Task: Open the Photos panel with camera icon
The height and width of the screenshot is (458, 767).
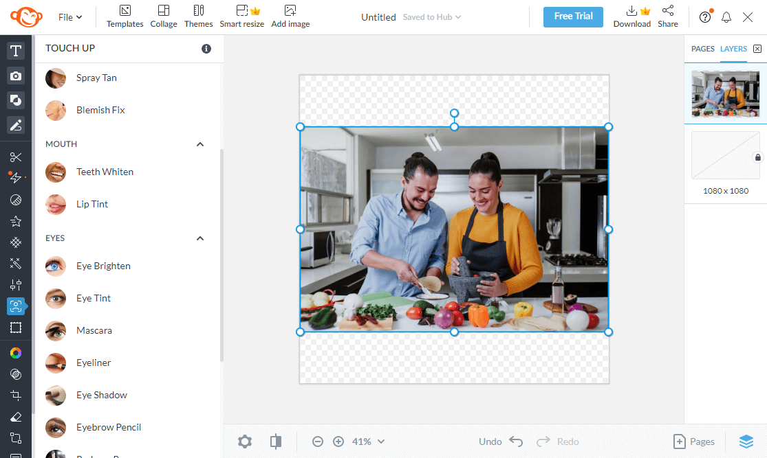Action: pyautogui.click(x=15, y=76)
